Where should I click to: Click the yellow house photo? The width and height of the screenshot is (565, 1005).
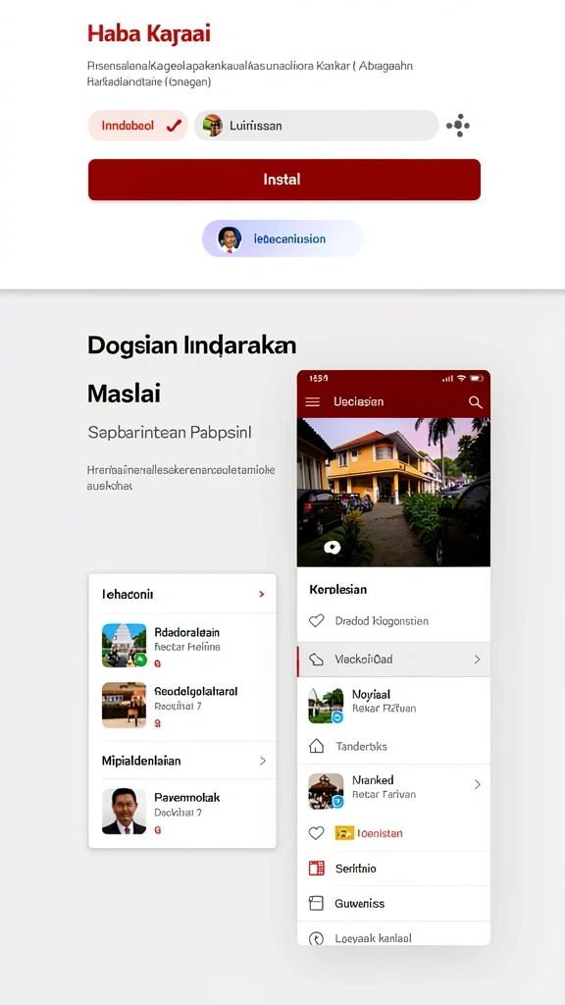tap(393, 493)
